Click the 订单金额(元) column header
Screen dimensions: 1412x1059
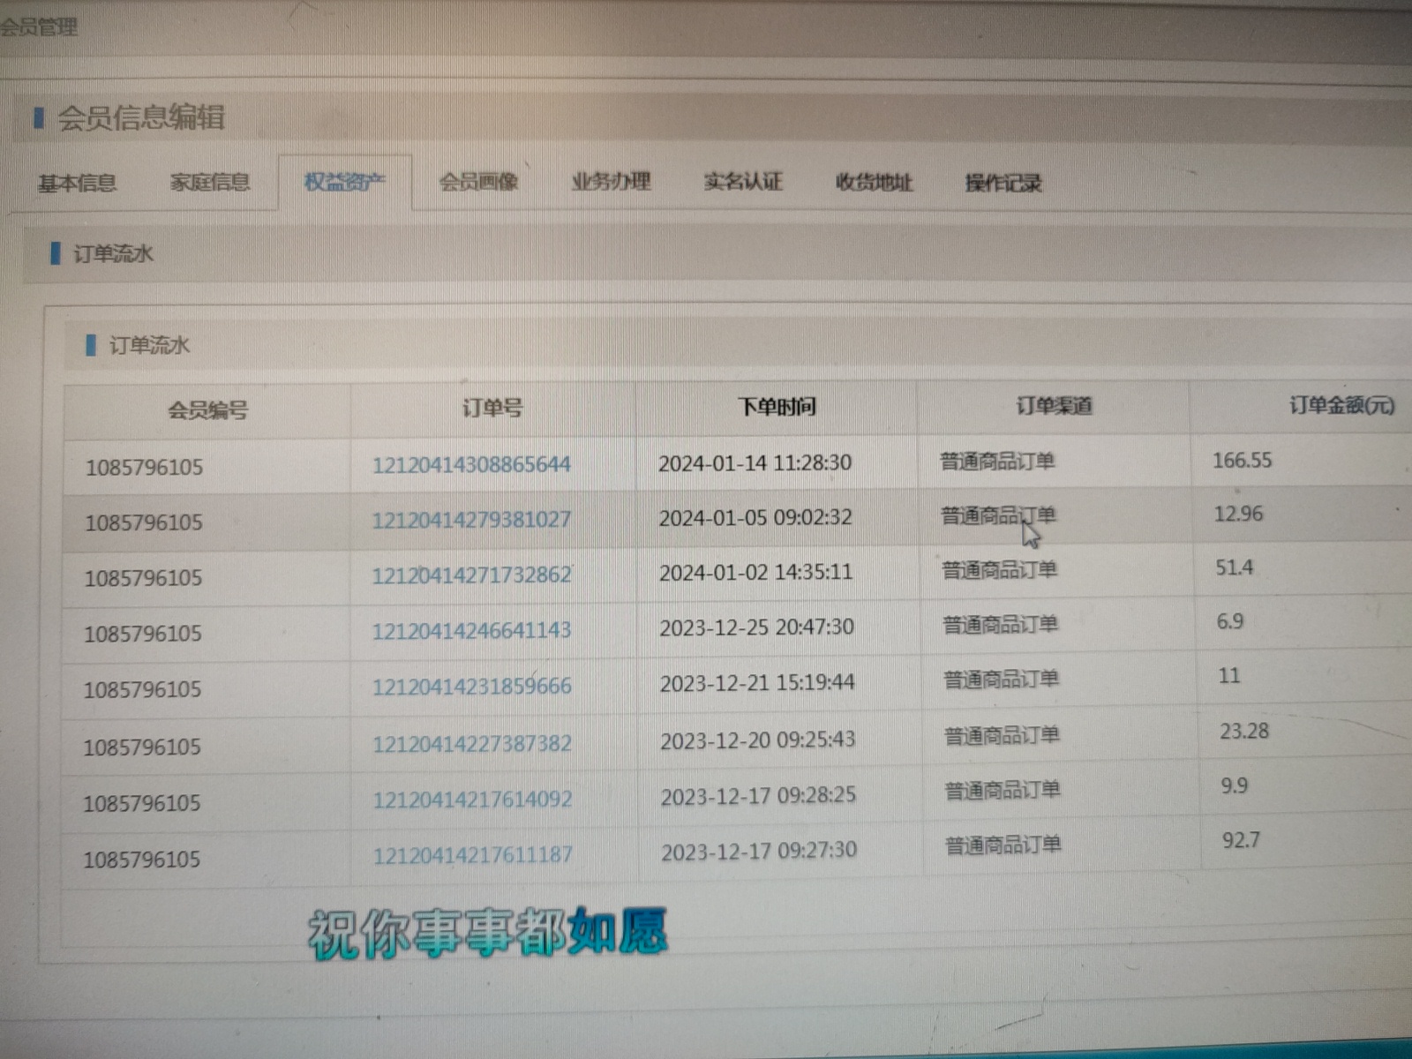point(1341,405)
